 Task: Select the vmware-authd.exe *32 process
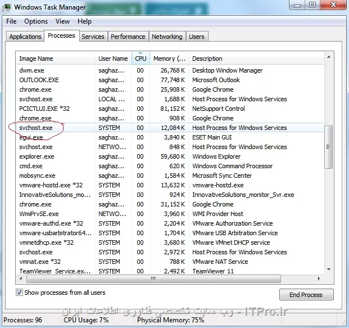pyautogui.click(x=170, y=223)
